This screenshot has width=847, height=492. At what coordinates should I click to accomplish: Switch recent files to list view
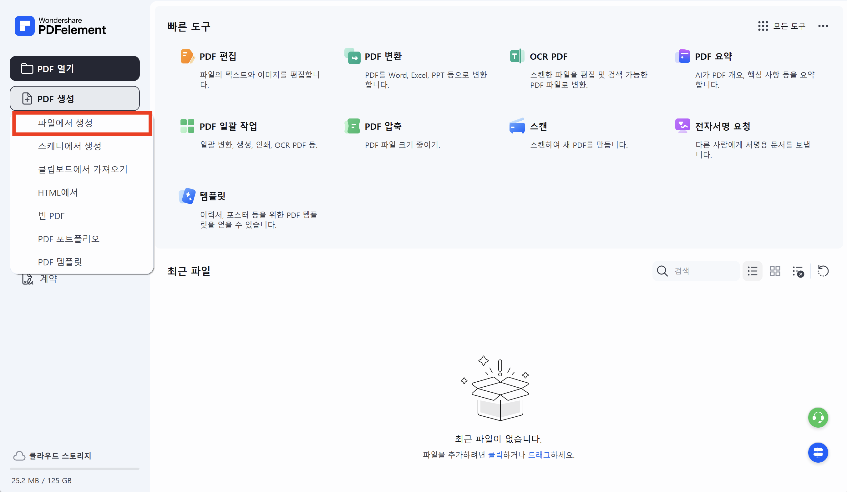coord(752,271)
